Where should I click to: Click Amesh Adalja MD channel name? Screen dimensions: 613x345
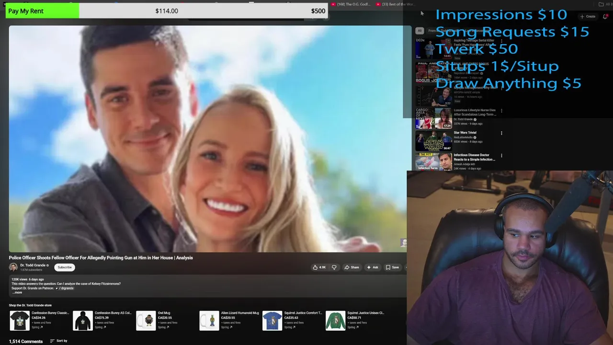click(465, 164)
